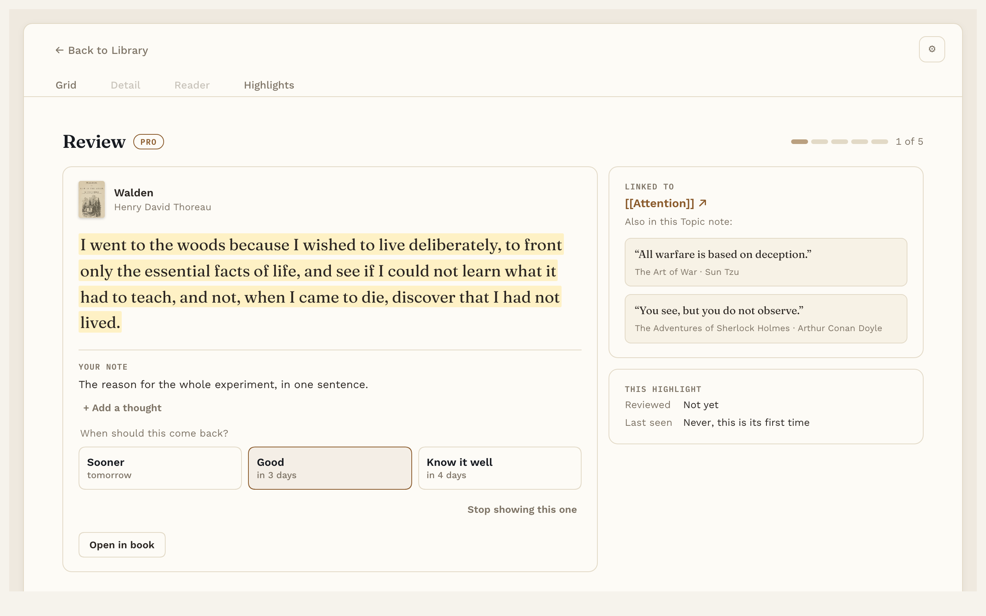The height and width of the screenshot is (616, 986).
Task: Open the Reader tab
Action: pyautogui.click(x=192, y=85)
